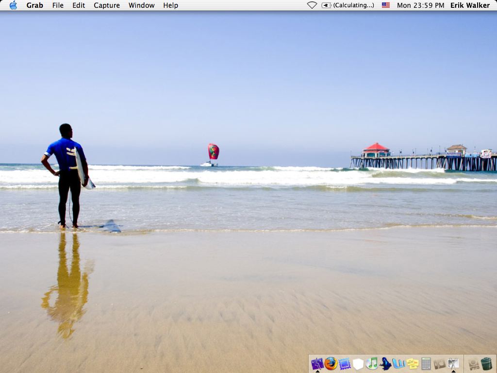Open the Erik Walker user menu
This screenshot has width=497, height=373.
point(470,5)
